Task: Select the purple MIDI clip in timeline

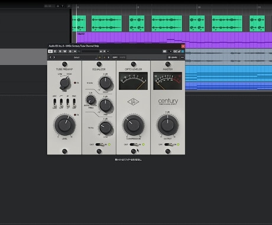Action: point(174,37)
